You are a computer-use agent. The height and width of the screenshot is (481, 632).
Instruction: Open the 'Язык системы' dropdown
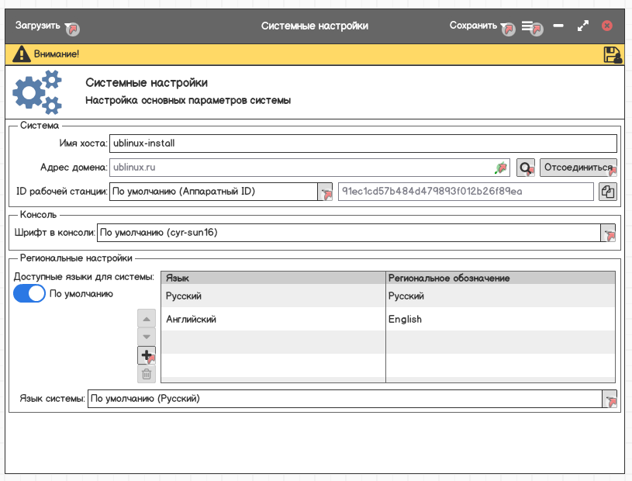tap(610, 399)
